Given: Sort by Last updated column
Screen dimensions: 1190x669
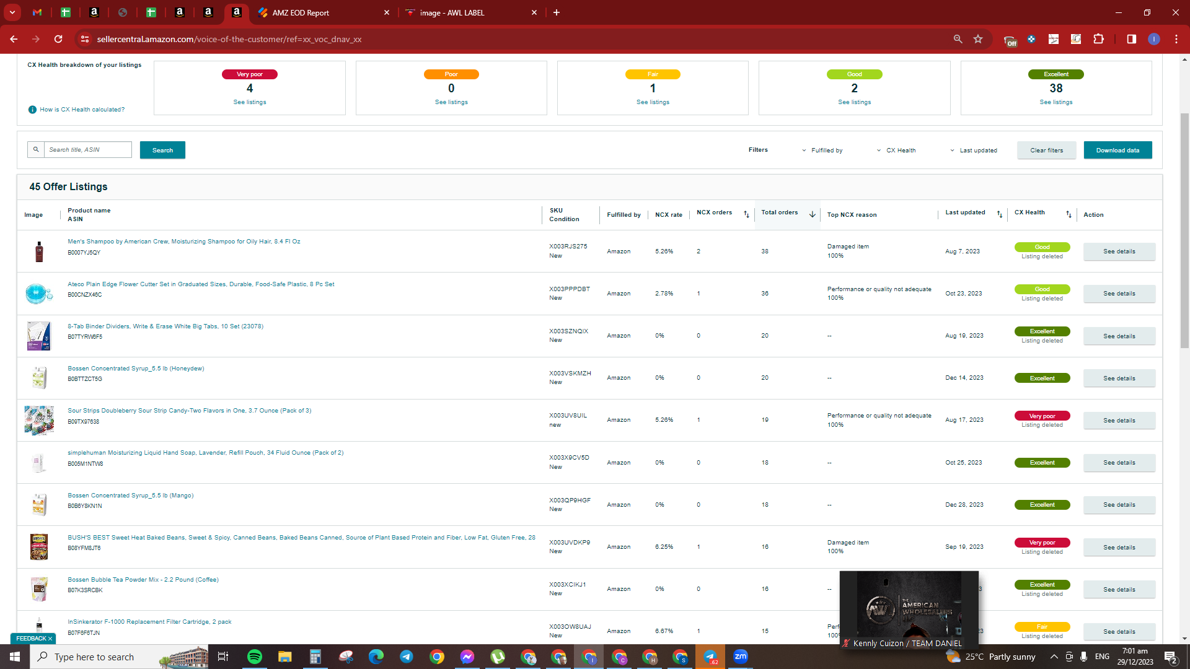Looking at the screenshot, I should [999, 214].
